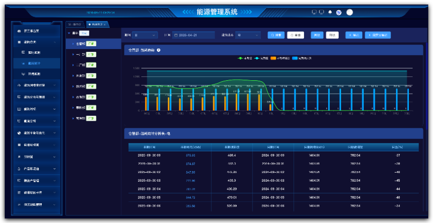Image resolution: width=433 pixels, height=223 pixels.
Task: Click the white 重置 reset button
Action: 295,35
